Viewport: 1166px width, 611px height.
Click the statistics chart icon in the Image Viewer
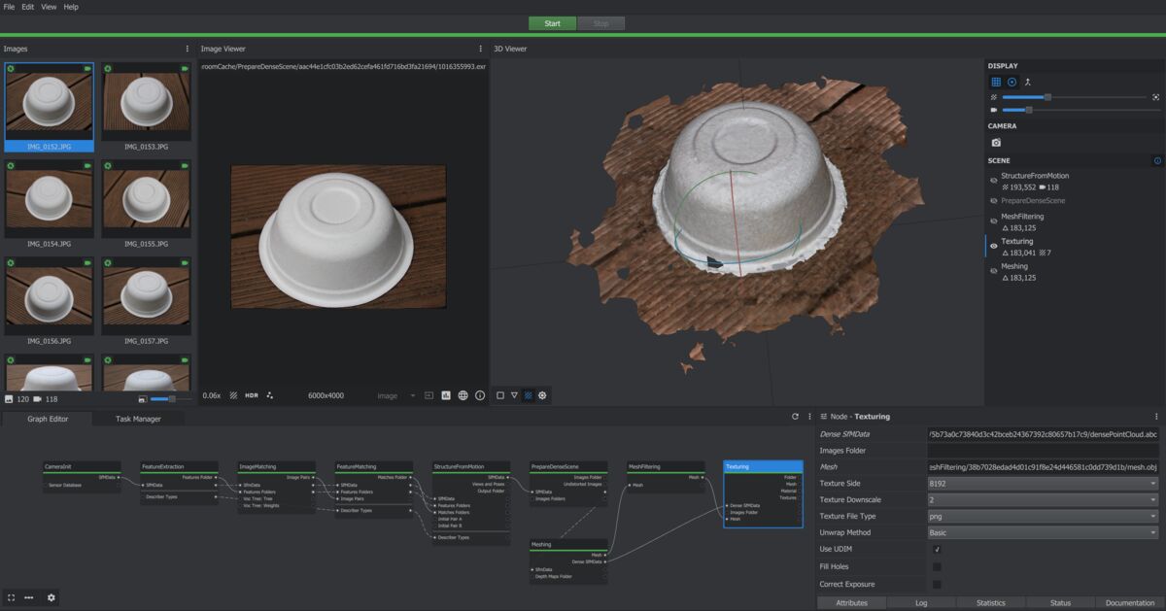click(447, 395)
